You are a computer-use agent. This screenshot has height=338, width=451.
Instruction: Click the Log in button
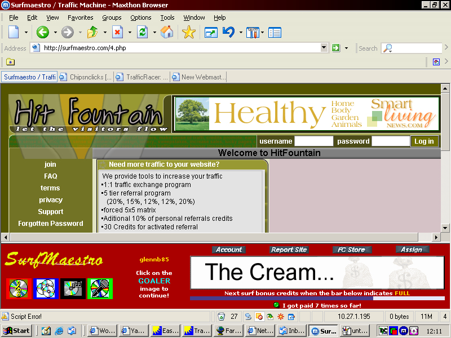pyautogui.click(x=425, y=141)
